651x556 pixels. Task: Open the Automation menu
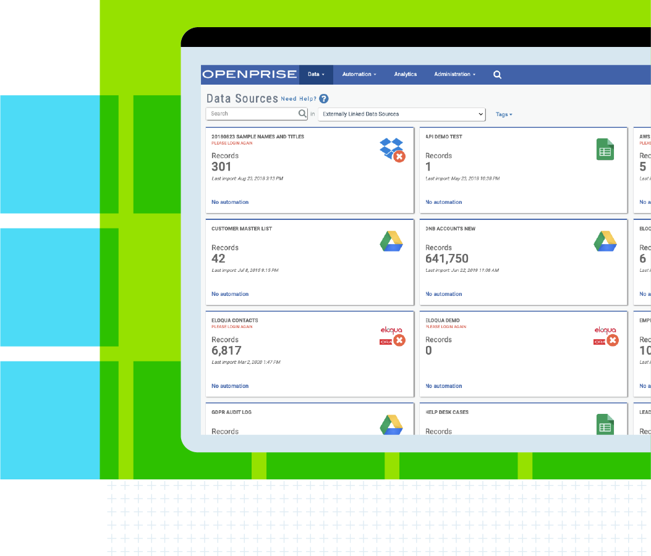point(359,74)
